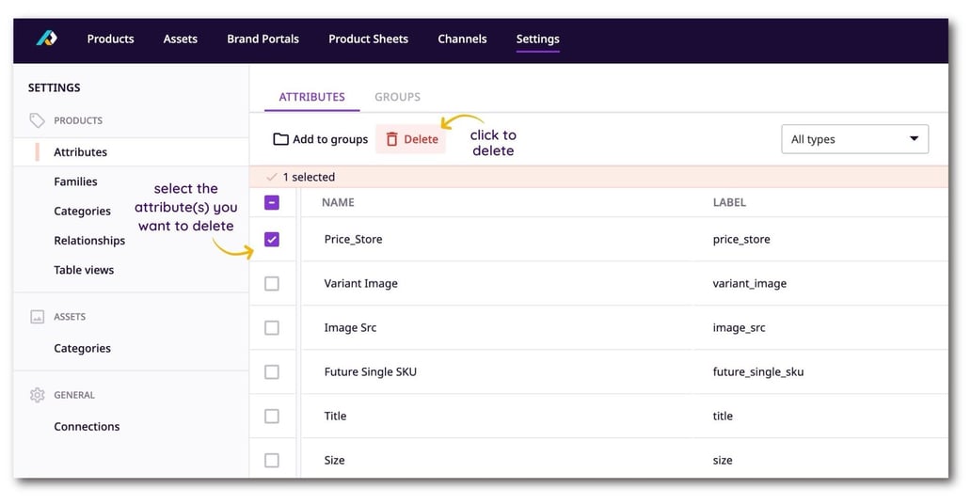Click the app logo in top navigation
The height and width of the screenshot is (504, 971).
46,39
